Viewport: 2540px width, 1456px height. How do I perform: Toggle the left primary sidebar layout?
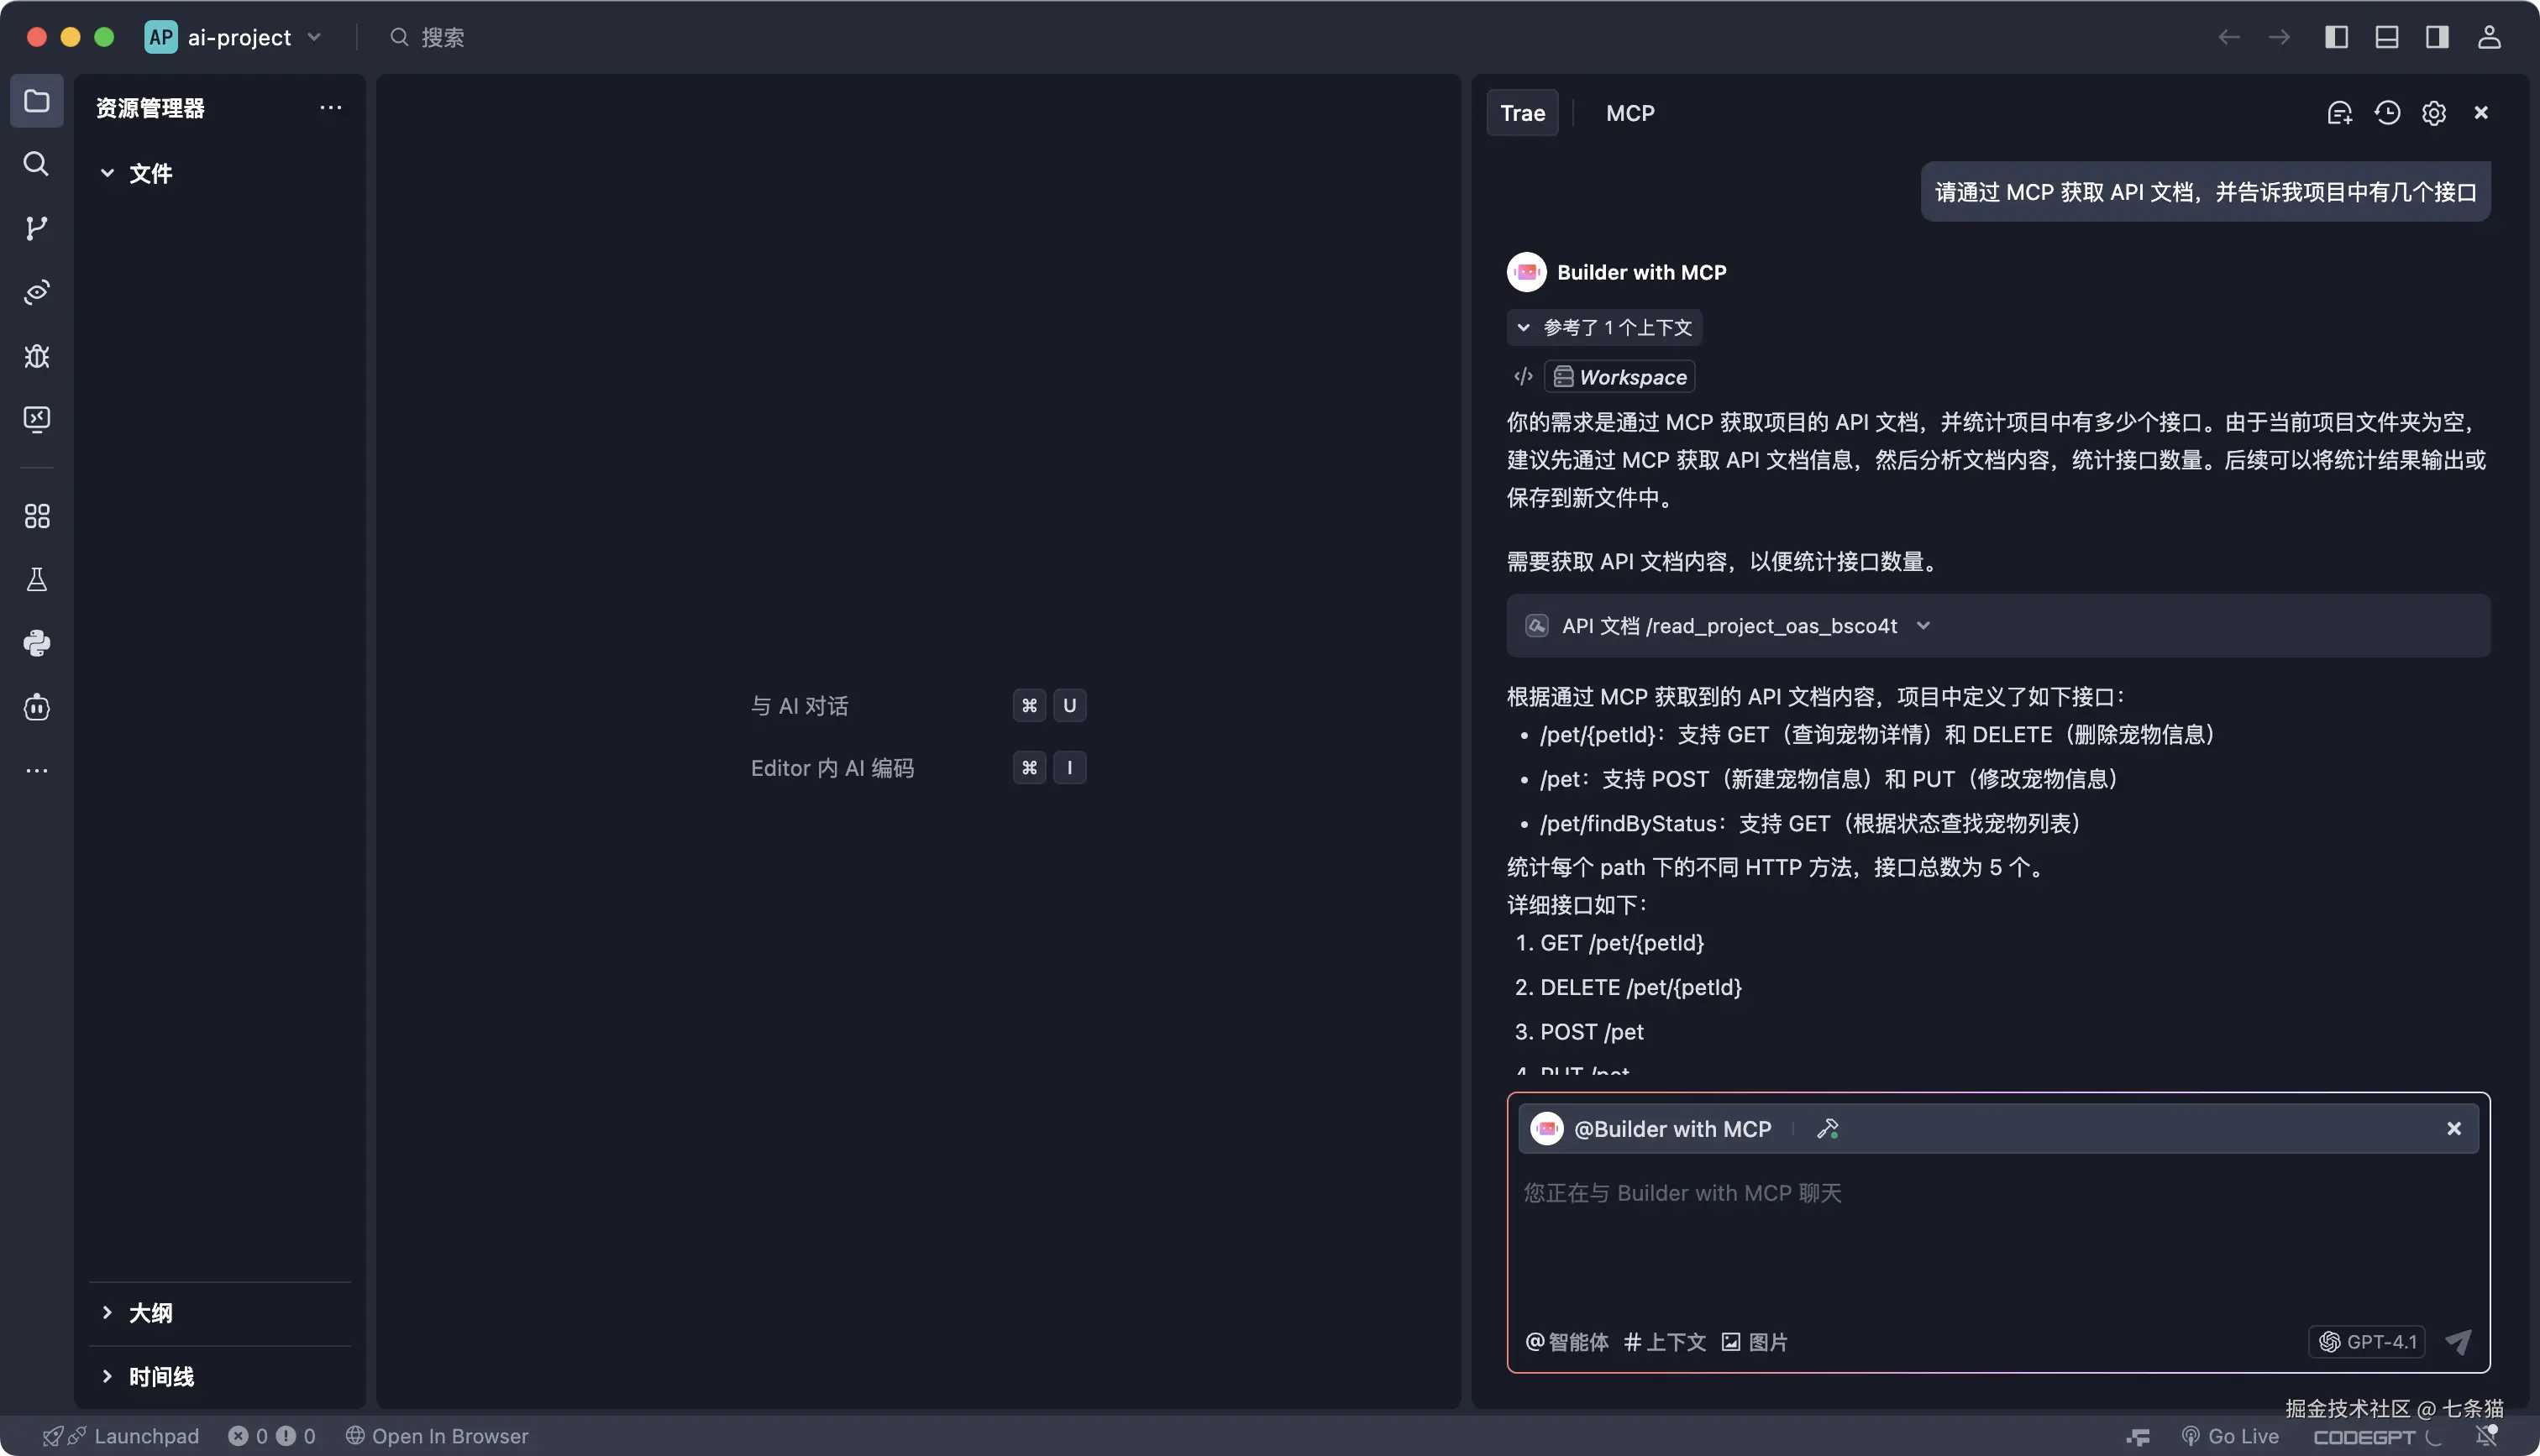(2336, 37)
